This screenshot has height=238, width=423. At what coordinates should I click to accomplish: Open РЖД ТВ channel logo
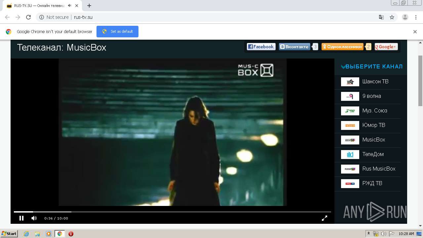pos(350,183)
